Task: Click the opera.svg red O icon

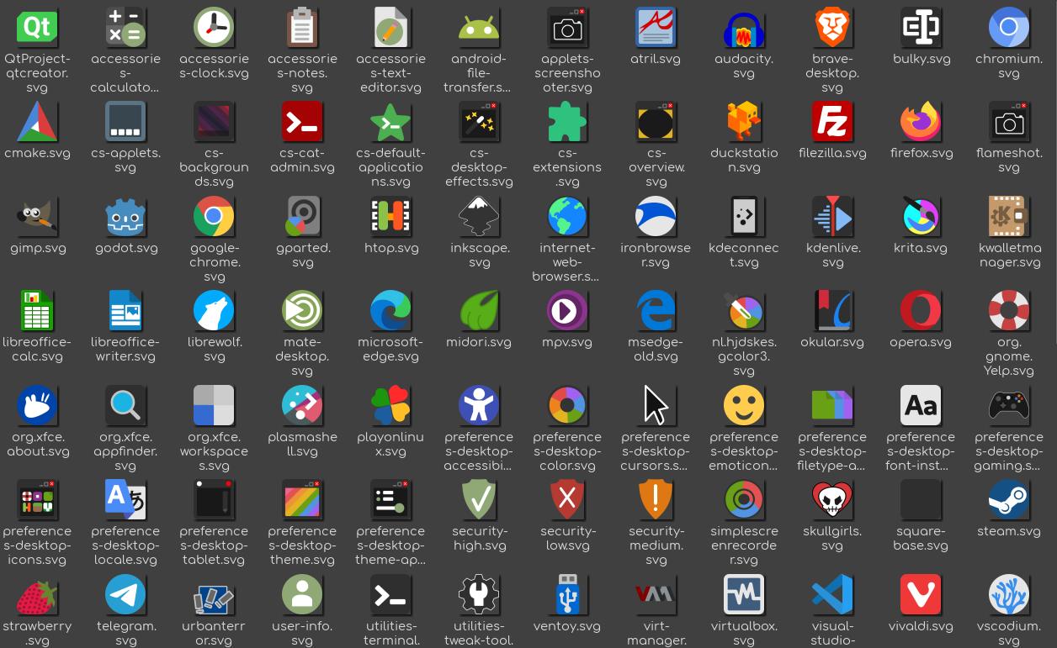Action: coord(921,311)
